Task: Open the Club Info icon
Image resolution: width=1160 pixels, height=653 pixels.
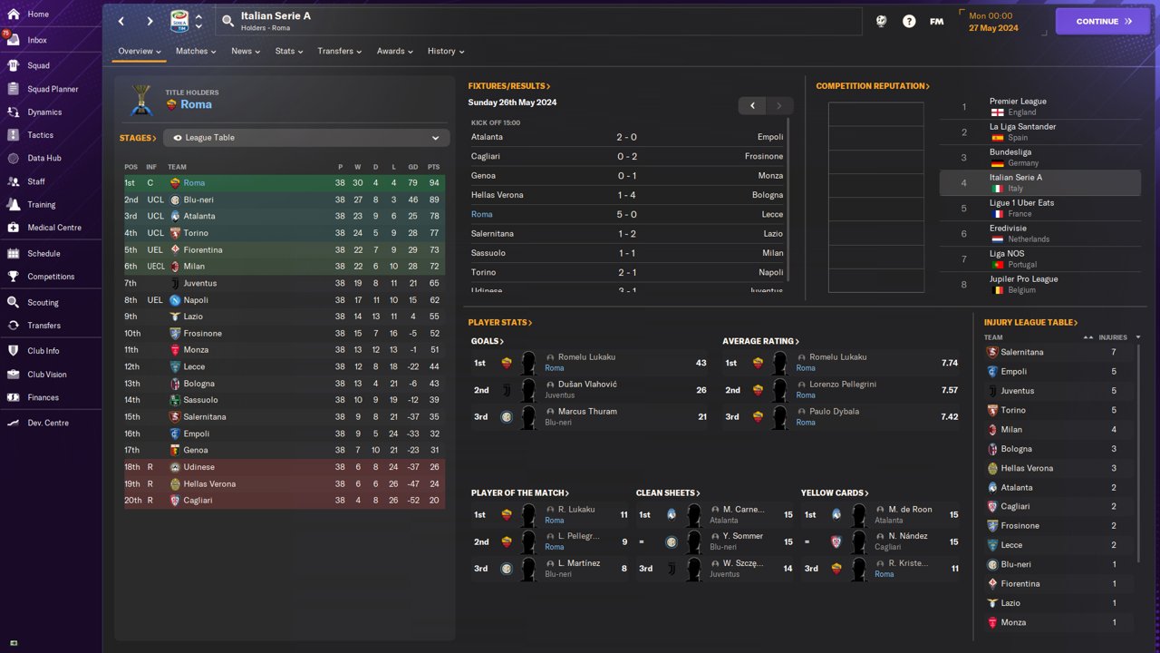Action: pos(13,350)
